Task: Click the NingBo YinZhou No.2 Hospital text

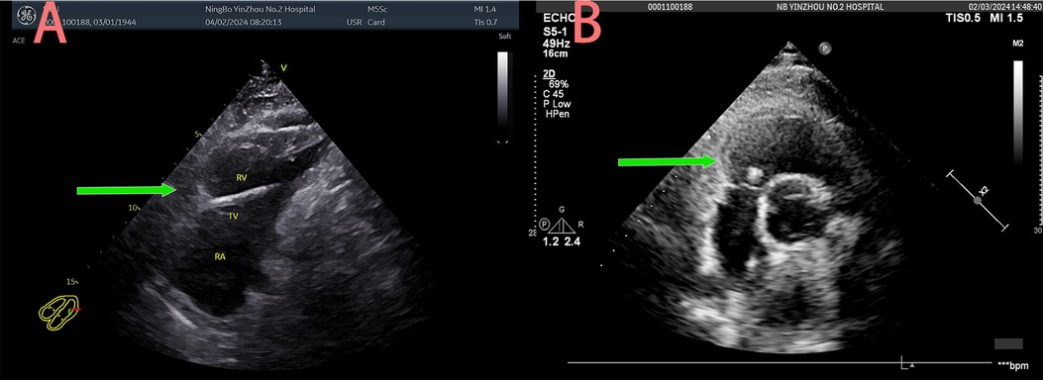Action: coord(261,9)
